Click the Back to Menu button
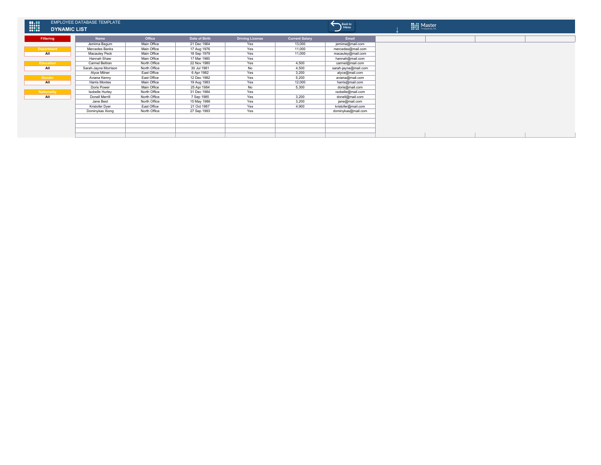Viewport: 601px width, 465px height. (341, 26)
